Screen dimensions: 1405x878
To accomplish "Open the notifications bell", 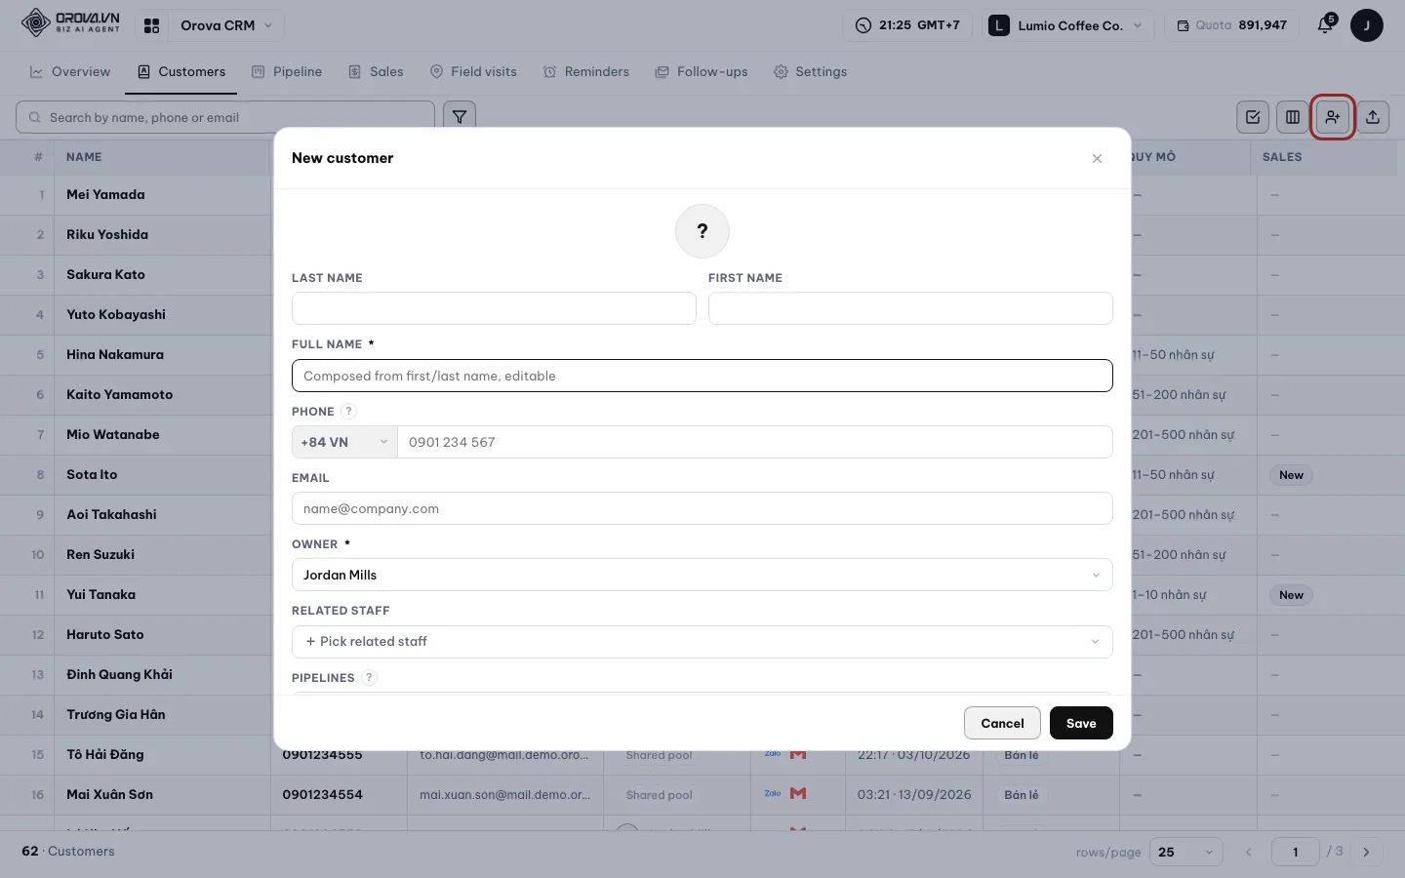I will (x=1325, y=25).
